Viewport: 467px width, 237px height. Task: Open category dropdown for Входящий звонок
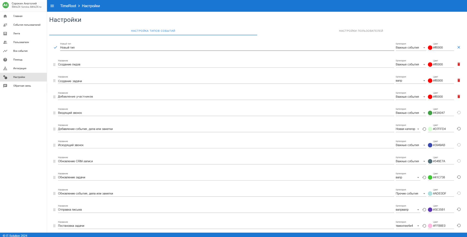[411, 113]
